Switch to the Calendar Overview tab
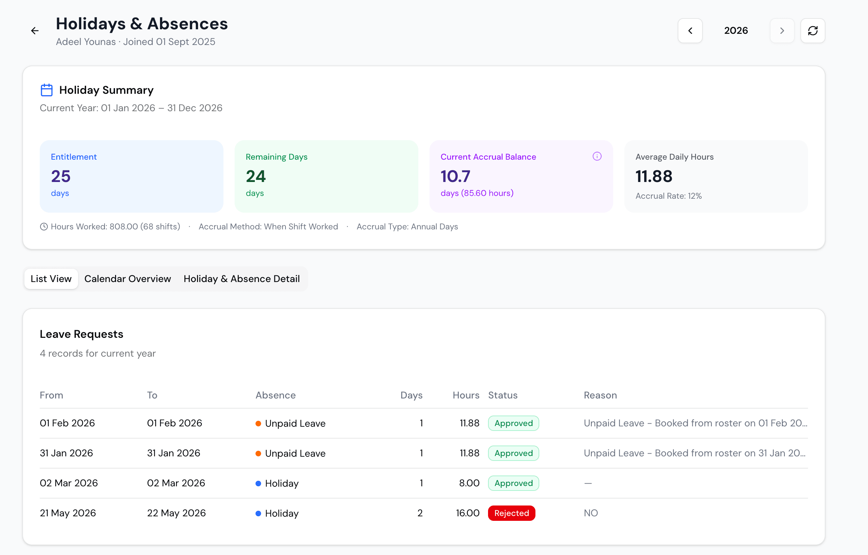The image size is (868, 555). tap(128, 279)
